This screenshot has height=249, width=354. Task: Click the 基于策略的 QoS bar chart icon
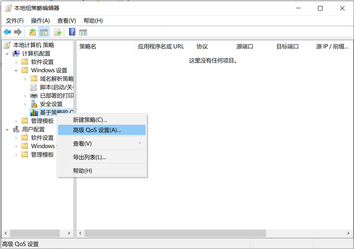[34, 112]
